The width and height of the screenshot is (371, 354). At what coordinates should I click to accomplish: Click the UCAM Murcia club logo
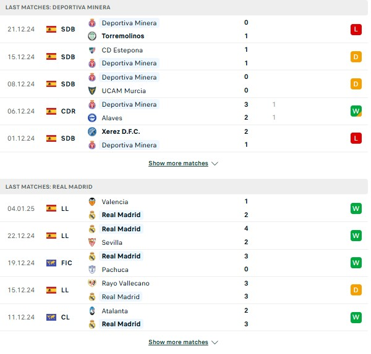click(x=92, y=91)
